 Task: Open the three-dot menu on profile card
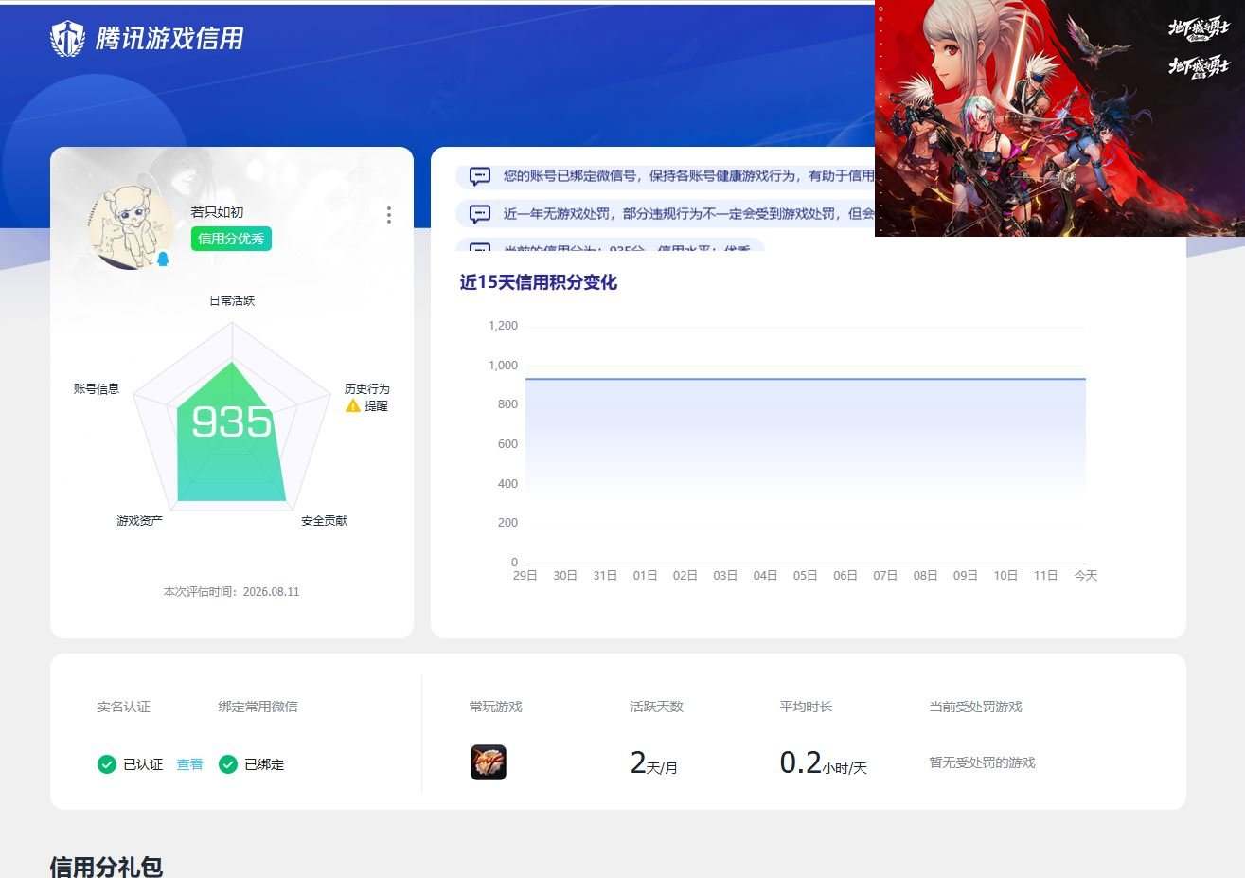[389, 215]
